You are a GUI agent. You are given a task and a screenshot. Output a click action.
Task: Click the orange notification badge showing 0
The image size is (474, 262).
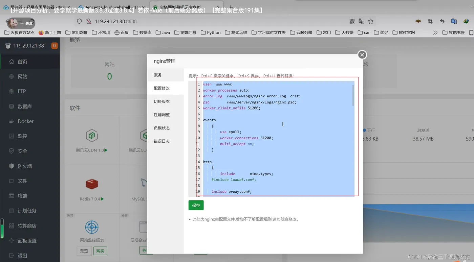pos(54,46)
